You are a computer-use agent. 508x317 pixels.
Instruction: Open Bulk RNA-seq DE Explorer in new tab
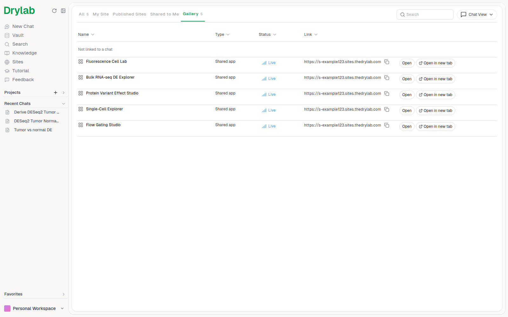coord(436,79)
